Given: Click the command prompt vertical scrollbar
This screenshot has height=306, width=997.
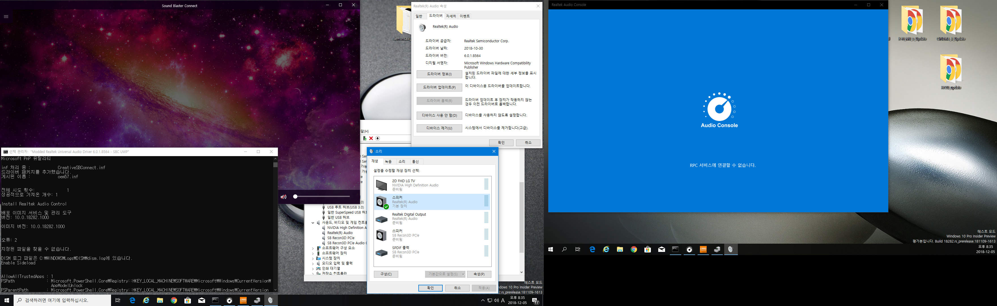Looking at the screenshot, I should click(275, 224).
